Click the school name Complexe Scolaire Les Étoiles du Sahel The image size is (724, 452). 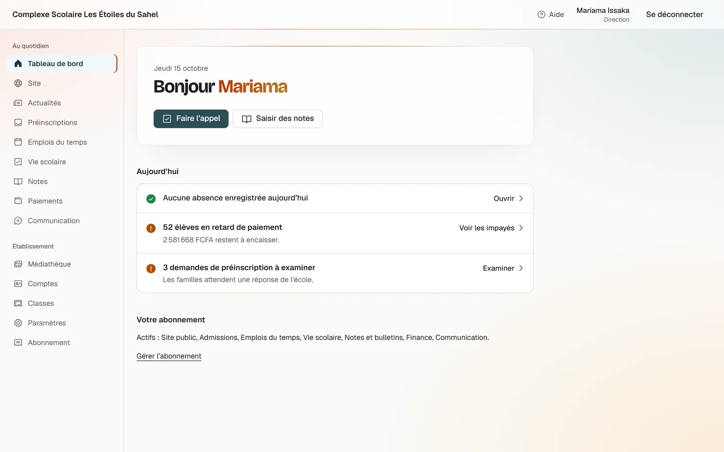click(x=85, y=14)
